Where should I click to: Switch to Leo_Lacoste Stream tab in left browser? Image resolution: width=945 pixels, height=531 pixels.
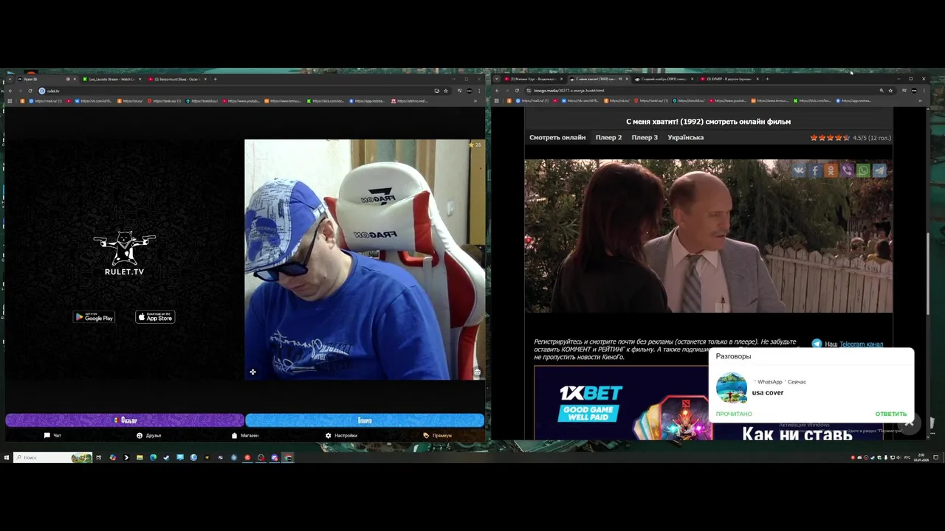(x=111, y=79)
